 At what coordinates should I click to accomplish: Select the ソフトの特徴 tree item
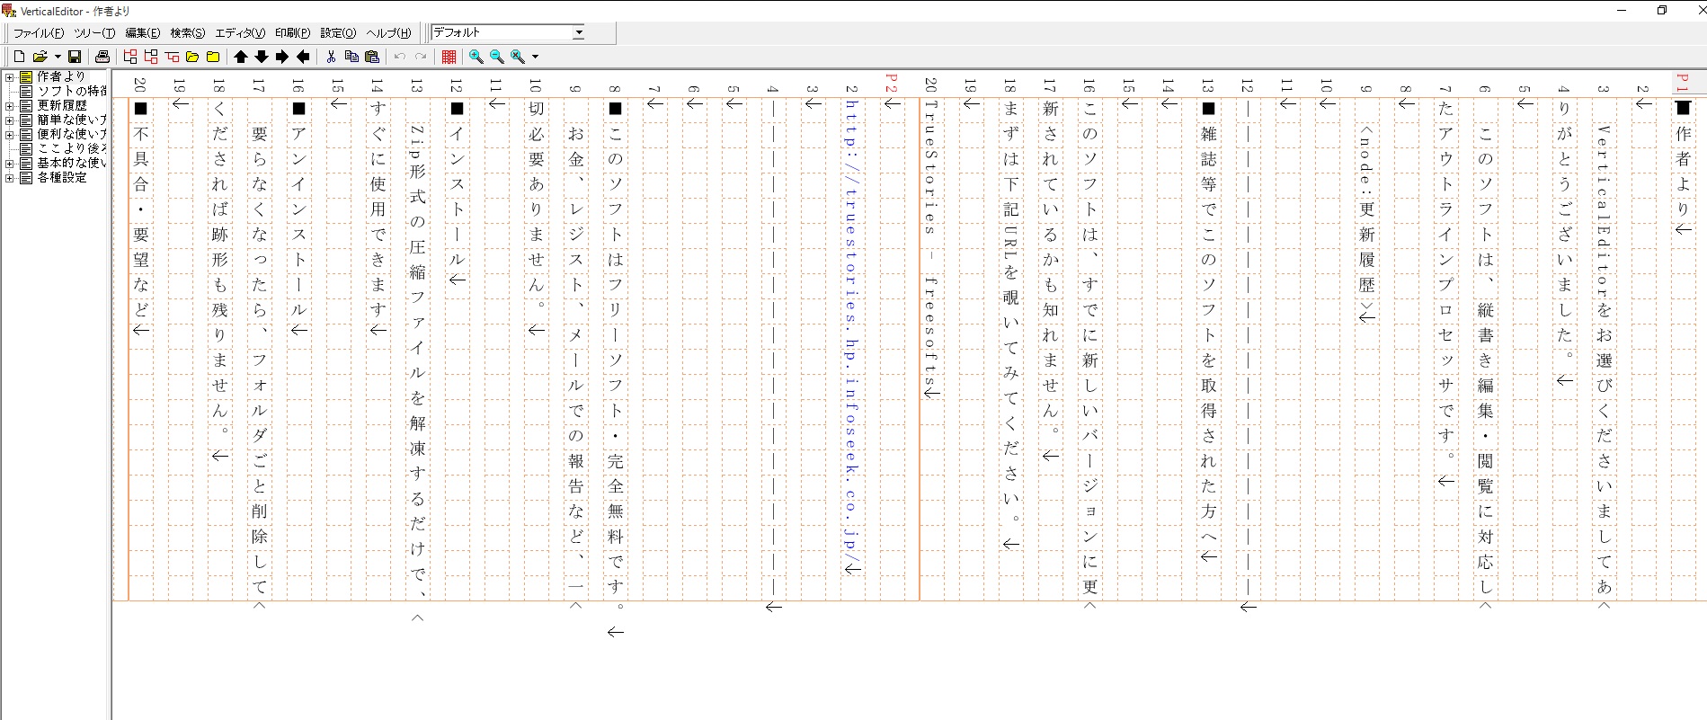pos(72,92)
